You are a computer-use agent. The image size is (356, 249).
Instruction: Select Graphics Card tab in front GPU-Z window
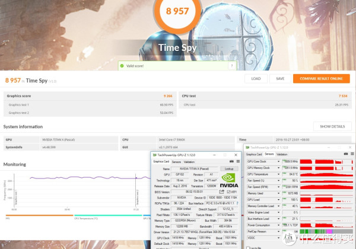[161, 161]
